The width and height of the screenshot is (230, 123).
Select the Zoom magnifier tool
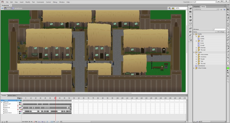(228, 57)
